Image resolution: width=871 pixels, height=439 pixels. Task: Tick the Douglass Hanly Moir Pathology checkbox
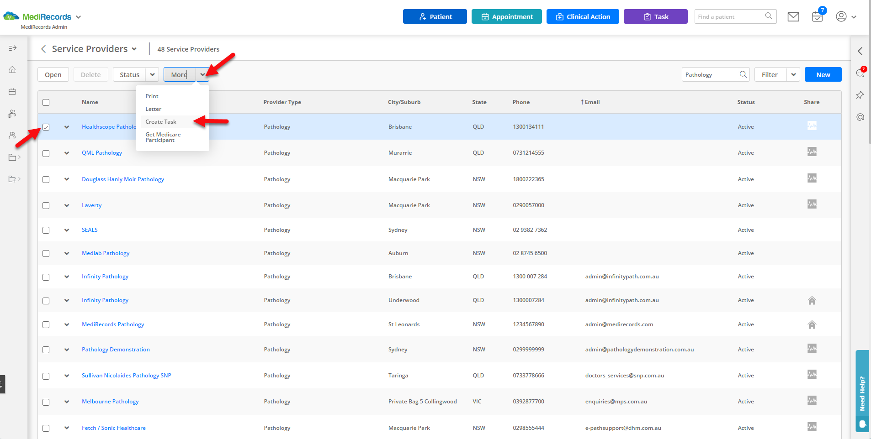pos(46,179)
